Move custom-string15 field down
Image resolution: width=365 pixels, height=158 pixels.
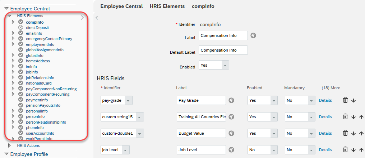(354, 117)
